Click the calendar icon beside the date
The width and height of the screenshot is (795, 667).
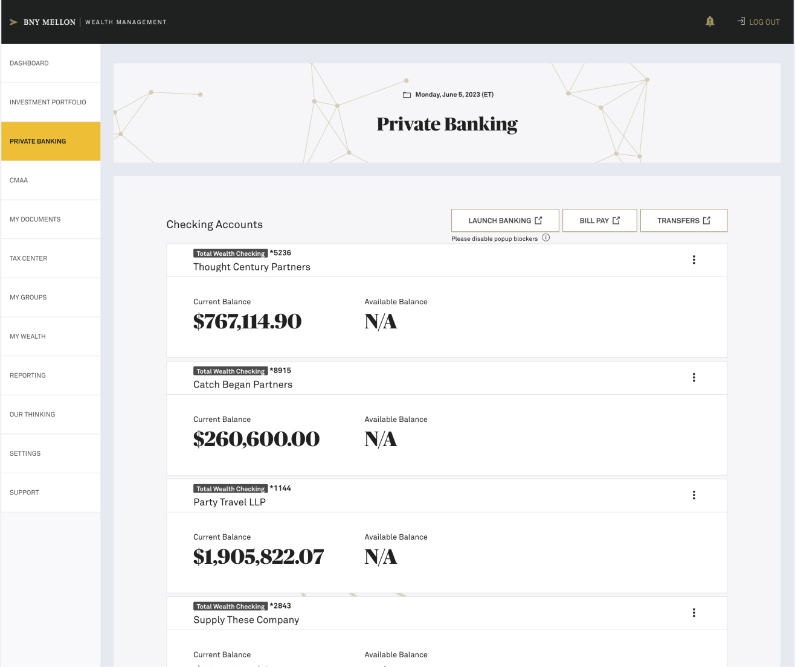pyautogui.click(x=407, y=95)
